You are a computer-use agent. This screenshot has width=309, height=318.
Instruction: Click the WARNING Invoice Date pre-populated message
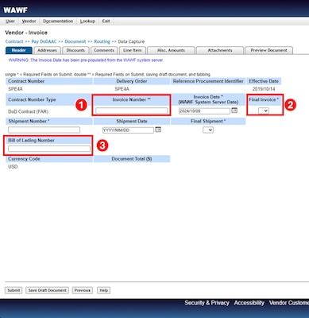[x=86, y=60]
